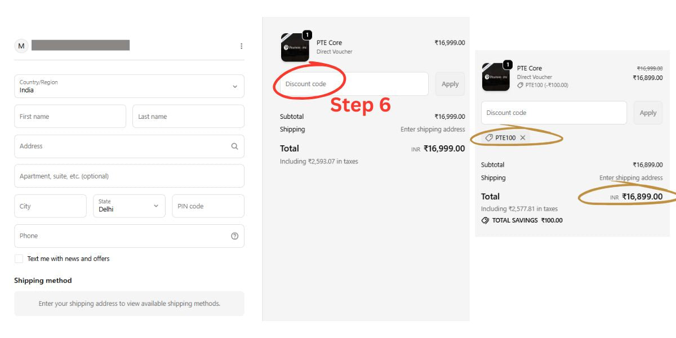
Task: Click quantity badge on middle PTE Core thumbnail
Action: click(x=307, y=35)
